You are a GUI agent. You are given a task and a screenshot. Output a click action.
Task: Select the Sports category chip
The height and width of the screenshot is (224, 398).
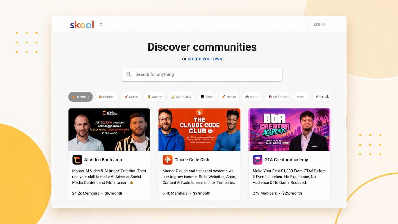coord(252,97)
